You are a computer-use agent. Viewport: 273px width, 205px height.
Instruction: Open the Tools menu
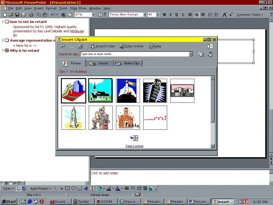(x=63, y=8)
